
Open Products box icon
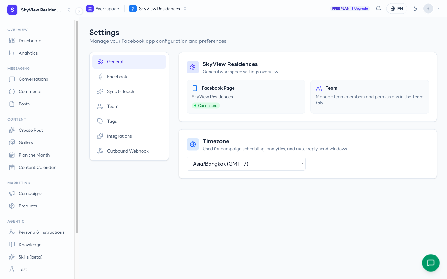pyautogui.click(x=12, y=206)
